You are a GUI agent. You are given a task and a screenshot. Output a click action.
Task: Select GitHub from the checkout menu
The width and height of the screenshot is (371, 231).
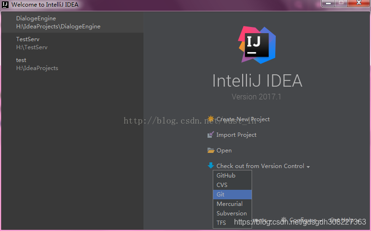(232, 176)
